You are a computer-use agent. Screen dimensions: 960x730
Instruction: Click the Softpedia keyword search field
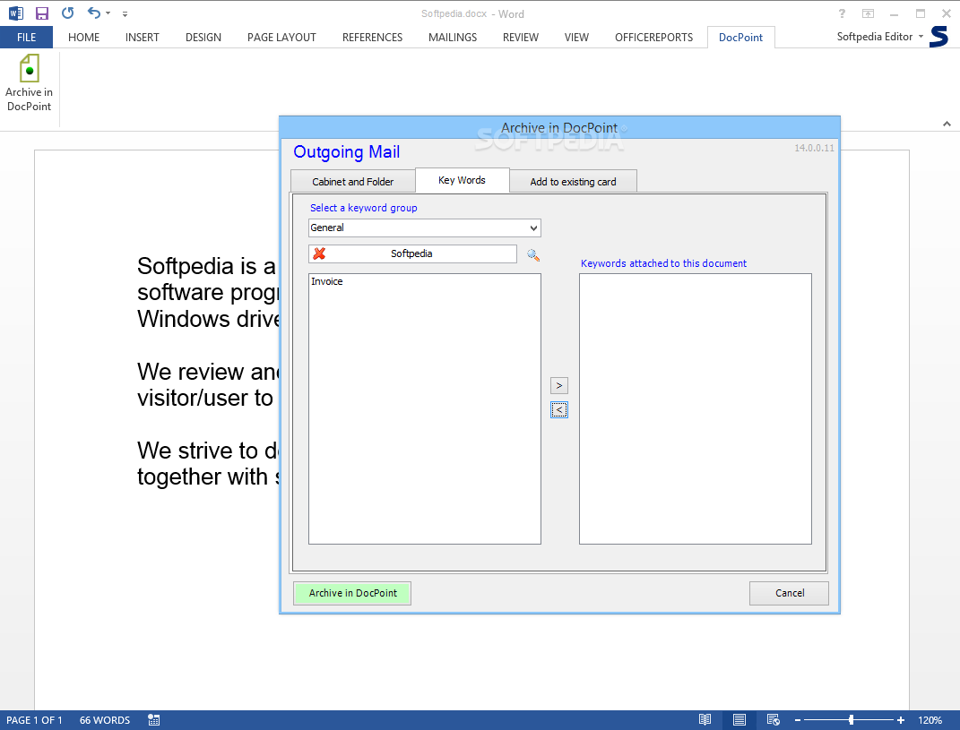click(x=412, y=253)
